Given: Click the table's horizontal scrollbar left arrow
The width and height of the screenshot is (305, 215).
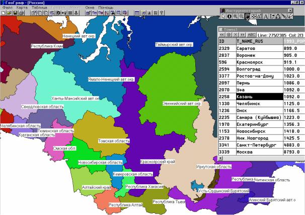Looking at the screenshot, I should tap(220, 158).
